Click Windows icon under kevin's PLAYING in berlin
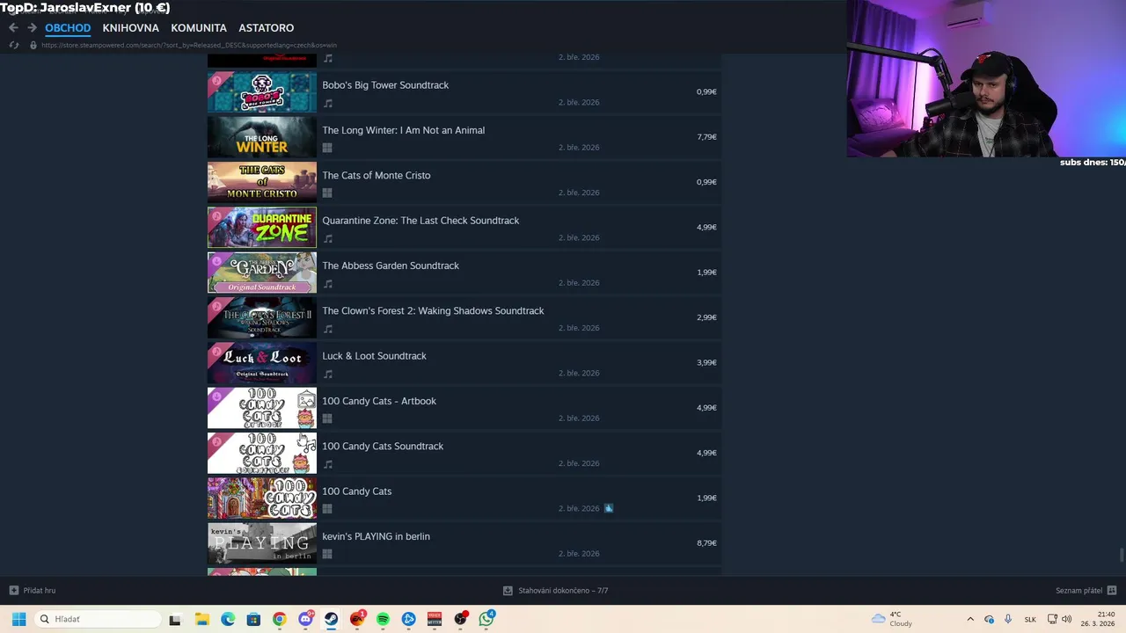 click(327, 555)
